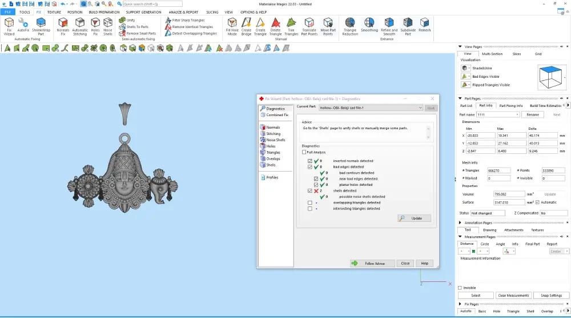Select Create Bridge tool
The image size is (571, 318).
[x=246, y=27]
